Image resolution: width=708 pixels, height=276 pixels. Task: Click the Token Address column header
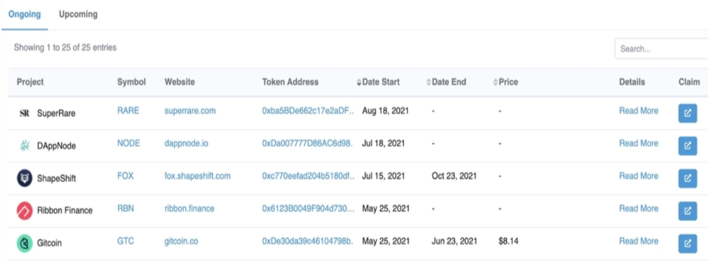pos(290,82)
